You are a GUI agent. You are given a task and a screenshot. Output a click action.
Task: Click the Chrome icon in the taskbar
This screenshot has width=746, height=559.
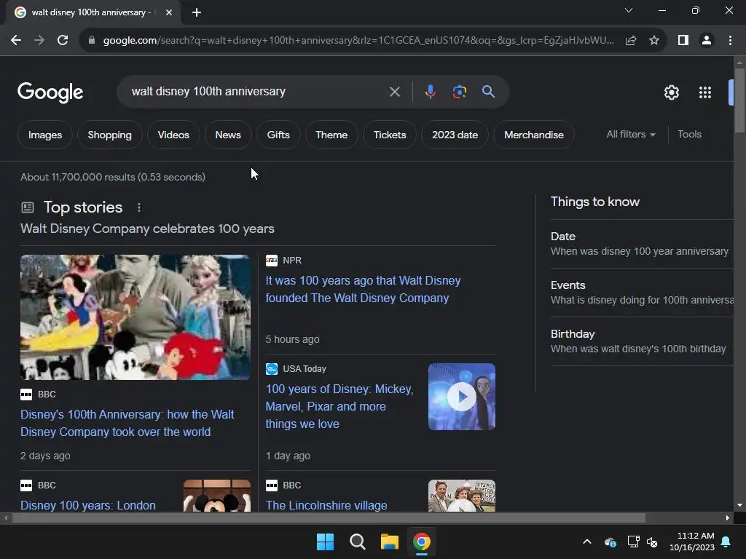click(x=422, y=542)
